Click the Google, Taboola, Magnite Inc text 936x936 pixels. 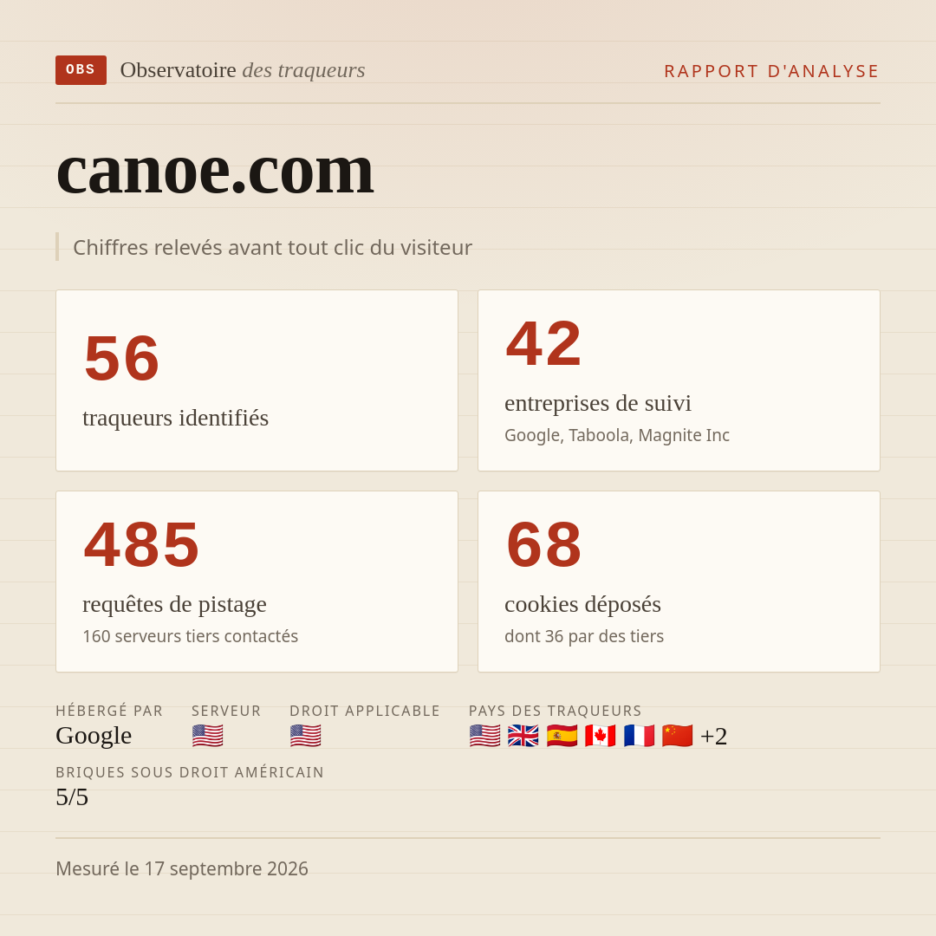click(617, 435)
